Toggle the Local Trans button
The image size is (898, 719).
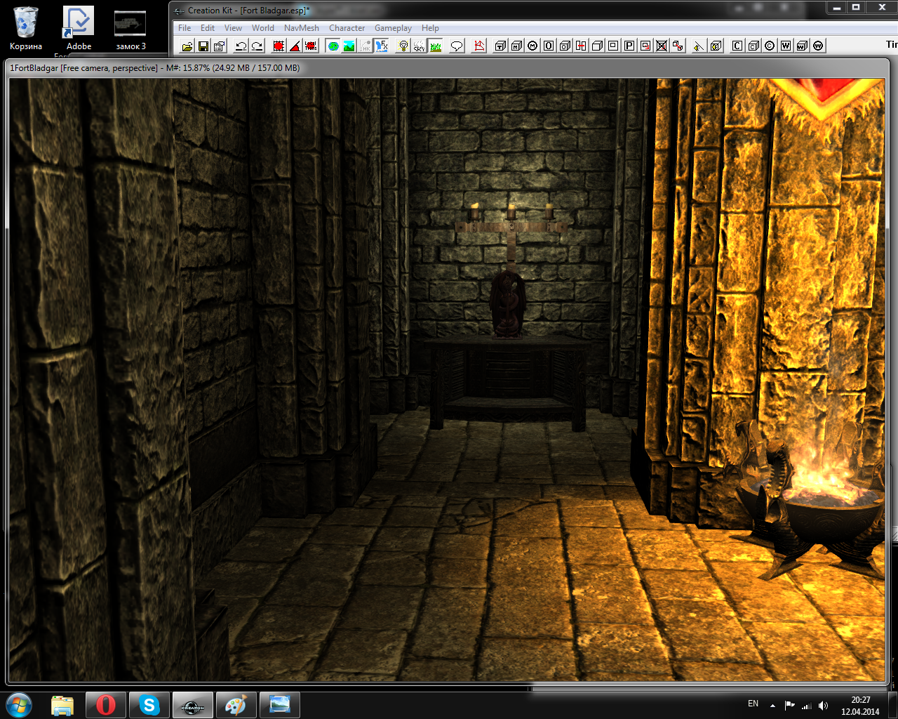point(311,46)
